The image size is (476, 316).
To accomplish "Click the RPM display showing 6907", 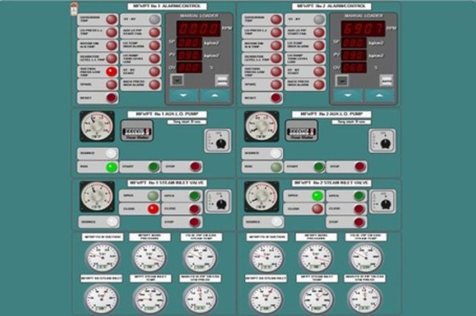I will [x=363, y=28].
